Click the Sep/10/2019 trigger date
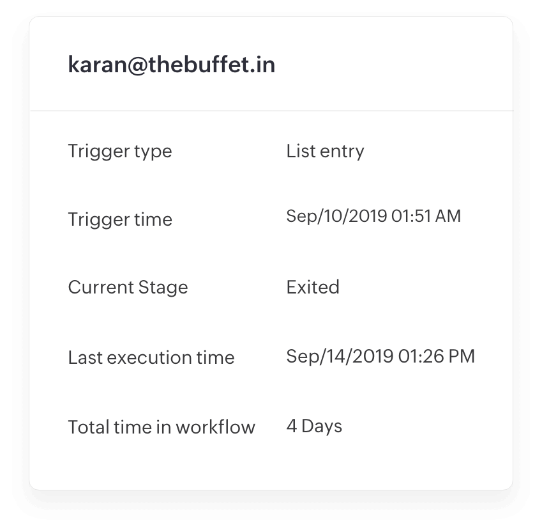This screenshot has width=542, height=532. (x=336, y=216)
